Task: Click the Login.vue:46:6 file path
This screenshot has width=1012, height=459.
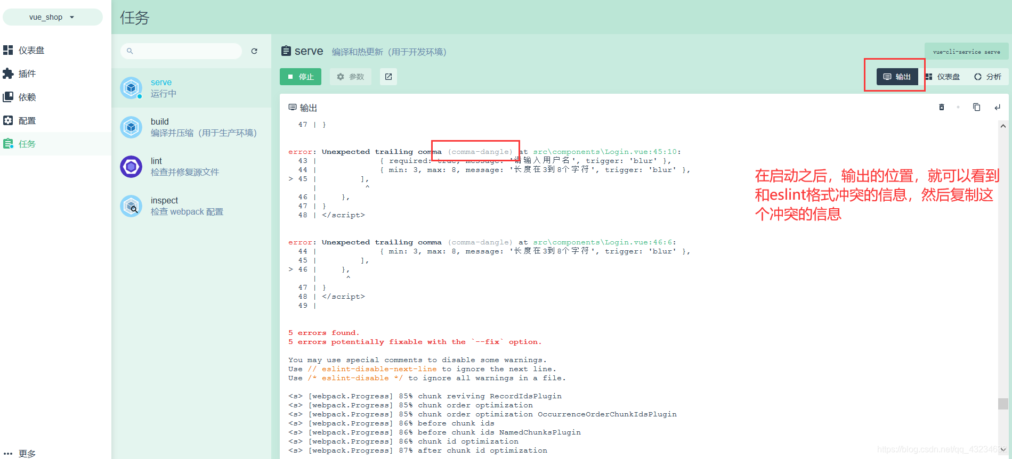Action: pos(603,242)
